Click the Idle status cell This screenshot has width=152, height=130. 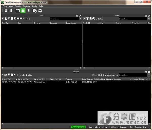pyautogui.click(x=71, y=82)
